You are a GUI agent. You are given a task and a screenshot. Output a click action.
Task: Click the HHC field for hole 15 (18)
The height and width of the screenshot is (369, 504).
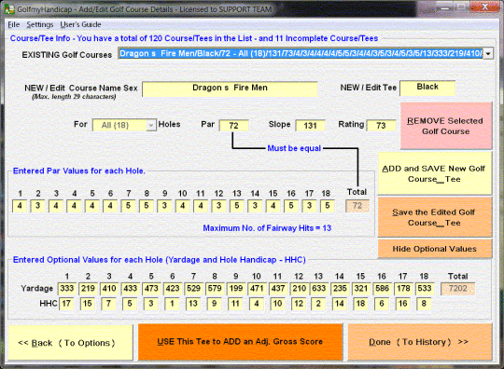click(x=360, y=304)
